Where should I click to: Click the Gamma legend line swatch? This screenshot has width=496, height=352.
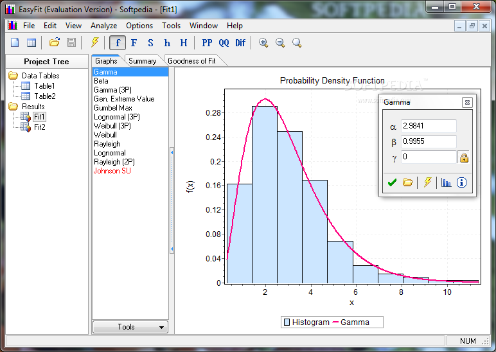[335, 322]
